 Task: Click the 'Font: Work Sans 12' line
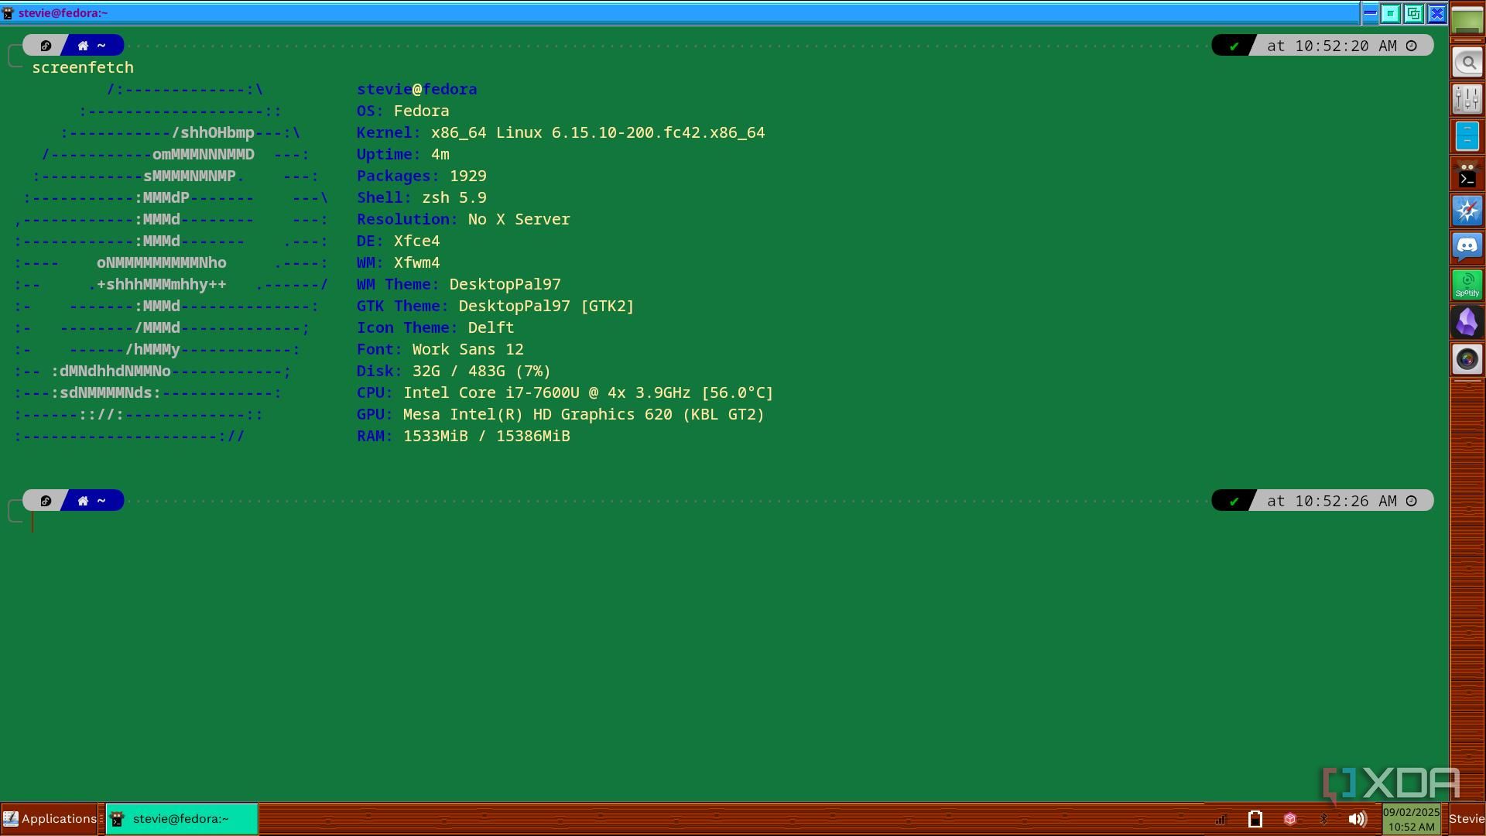440,349
